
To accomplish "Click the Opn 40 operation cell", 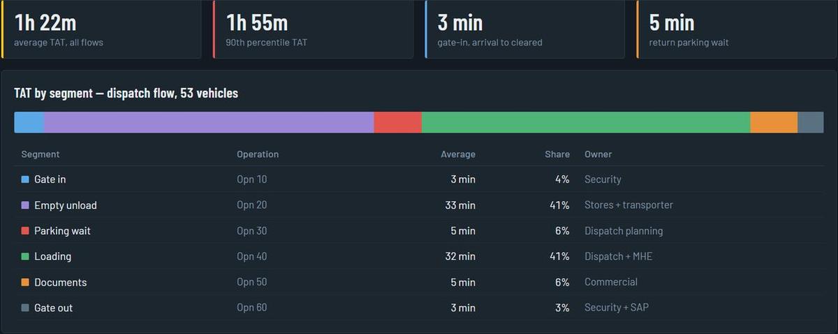I will pyautogui.click(x=251, y=256).
